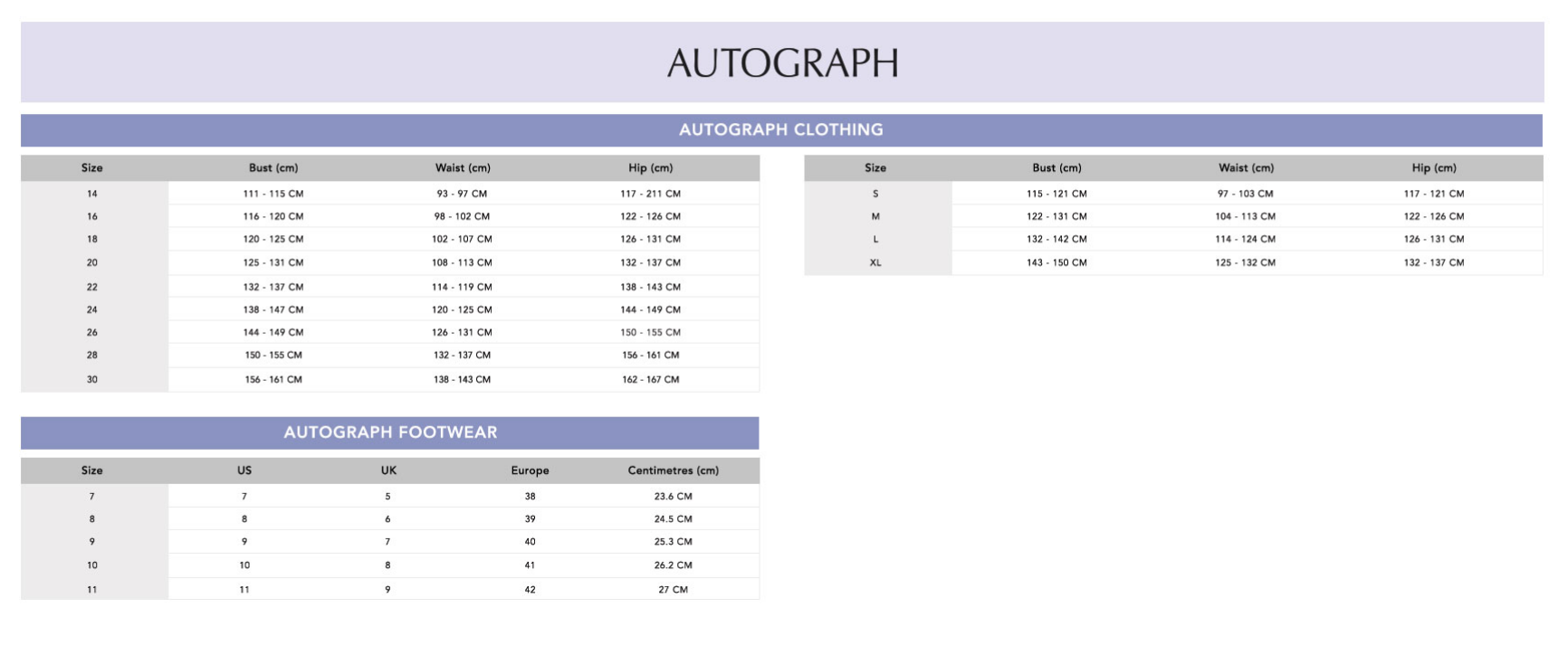Viewport: 1568px width, 646px height.
Task: Select footwear length 26.2 CM
Action: tap(673, 565)
